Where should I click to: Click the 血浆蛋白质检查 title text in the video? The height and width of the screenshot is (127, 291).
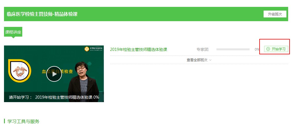tap(57, 72)
